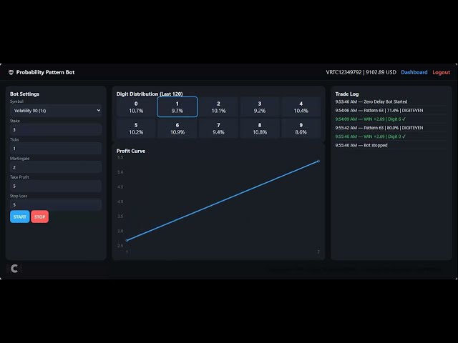Start the bot with the START button

pyautogui.click(x=20, y=217)
